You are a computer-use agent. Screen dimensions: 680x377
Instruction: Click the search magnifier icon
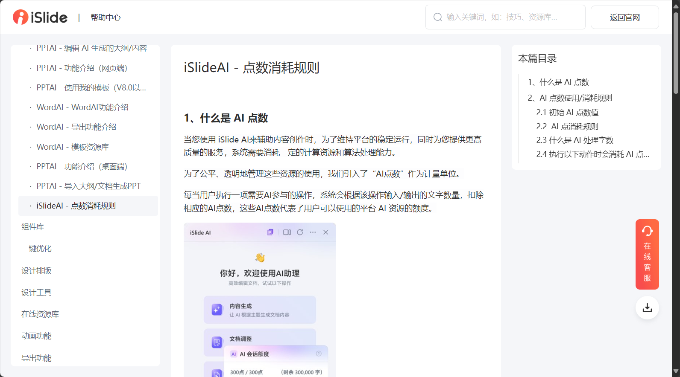437,17
